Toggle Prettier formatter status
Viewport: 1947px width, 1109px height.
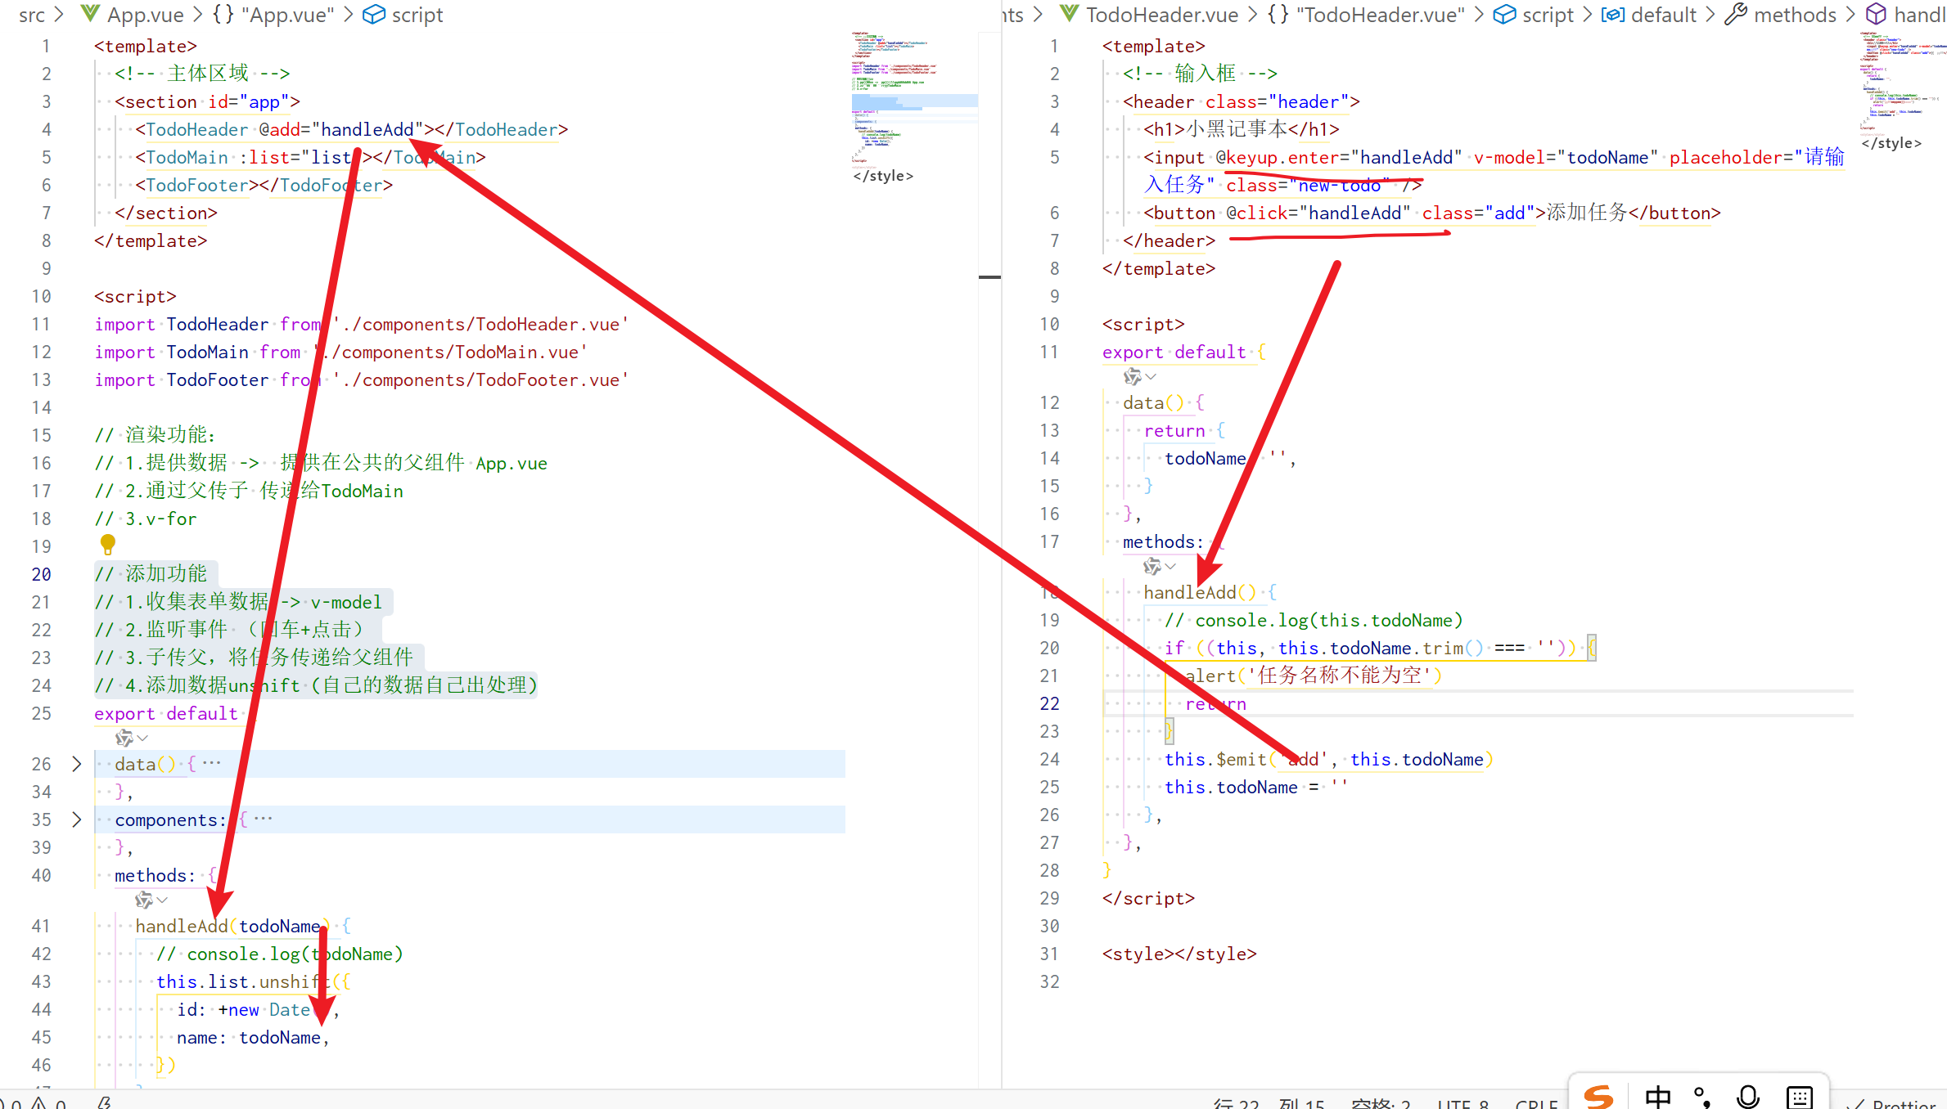click(x=1895, y=1104)
